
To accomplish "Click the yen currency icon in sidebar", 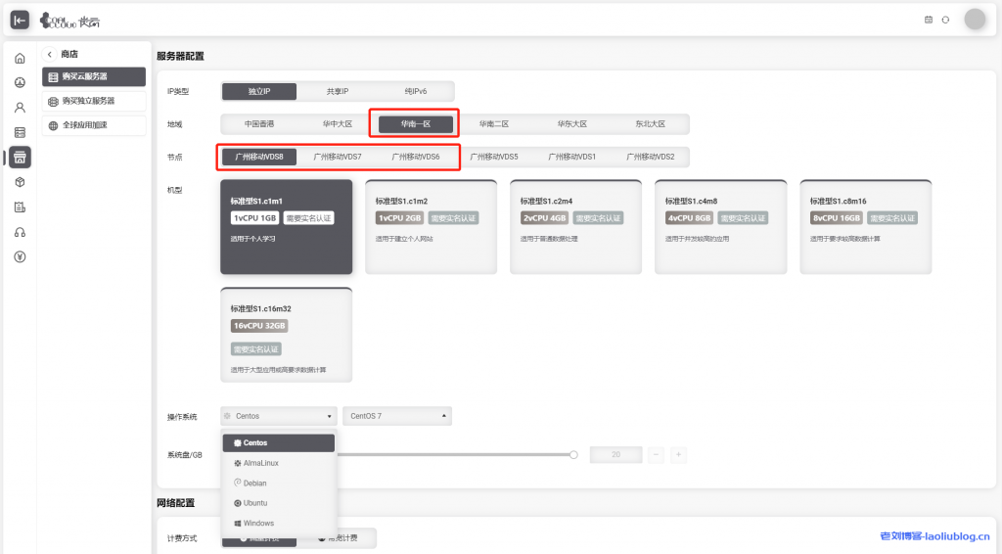I will point(20,257).
